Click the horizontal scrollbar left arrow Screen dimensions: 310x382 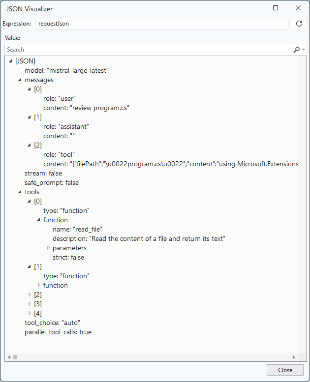pos(9,357)
